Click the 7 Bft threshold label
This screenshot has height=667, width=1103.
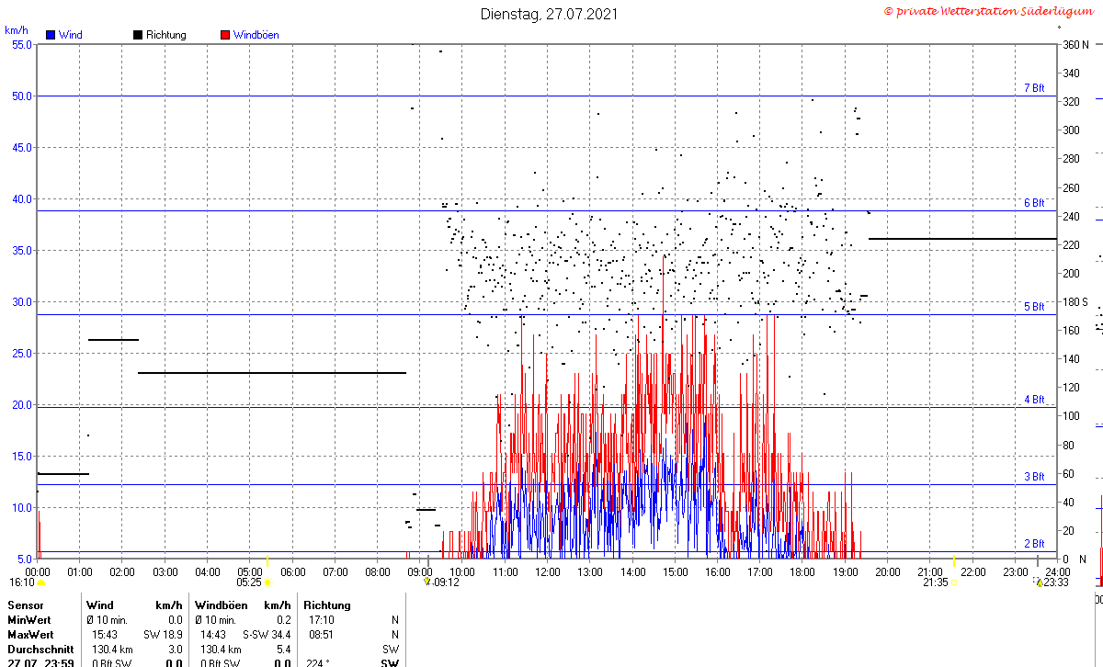coord(1034,88)
